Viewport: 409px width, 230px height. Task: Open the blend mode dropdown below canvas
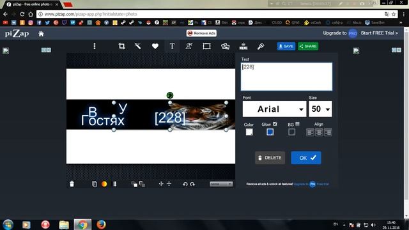[220, 184]
